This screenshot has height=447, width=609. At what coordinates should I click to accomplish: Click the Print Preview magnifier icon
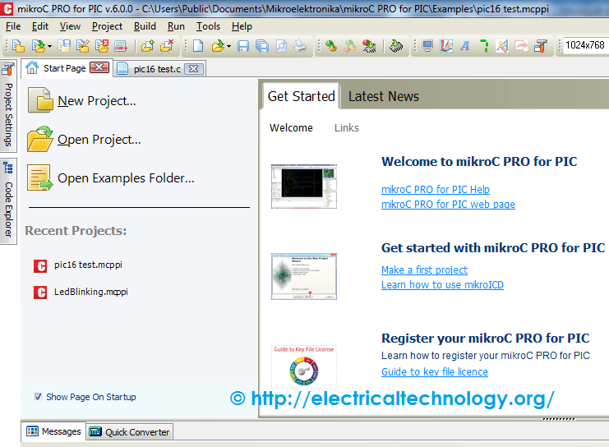pos(281,46)
